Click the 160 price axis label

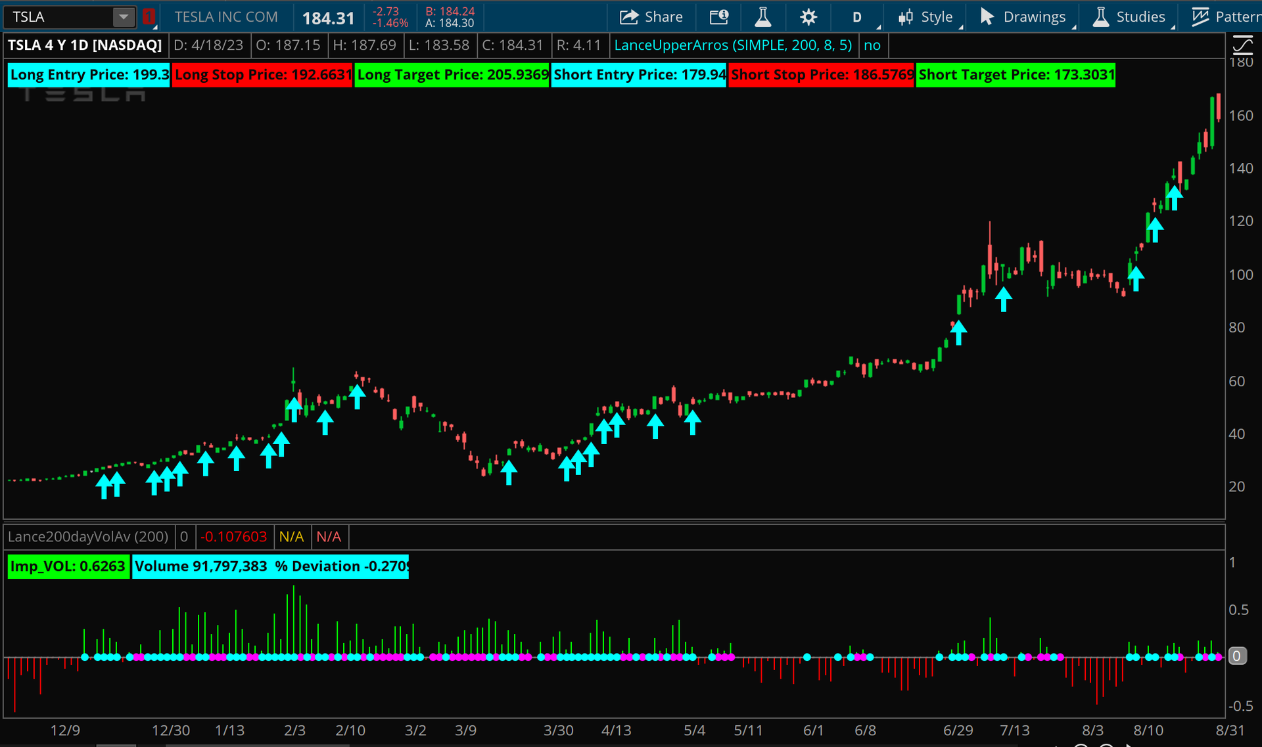point(1241,116)
